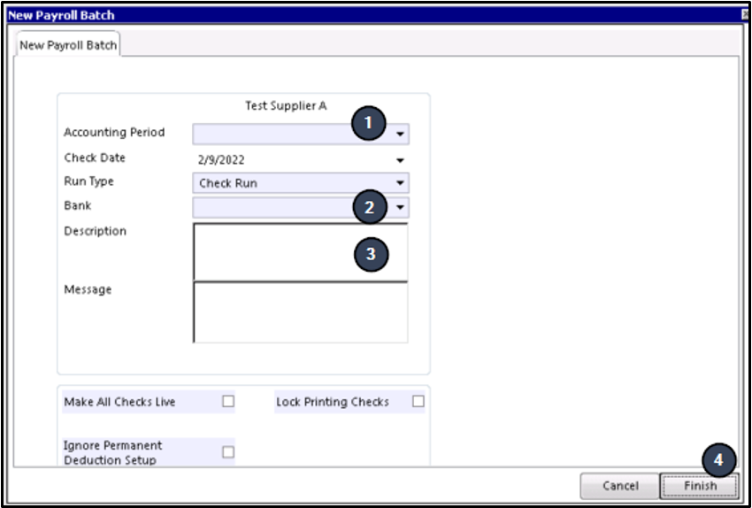
Task: Click inside the Description text box
Action: [301, 251]
